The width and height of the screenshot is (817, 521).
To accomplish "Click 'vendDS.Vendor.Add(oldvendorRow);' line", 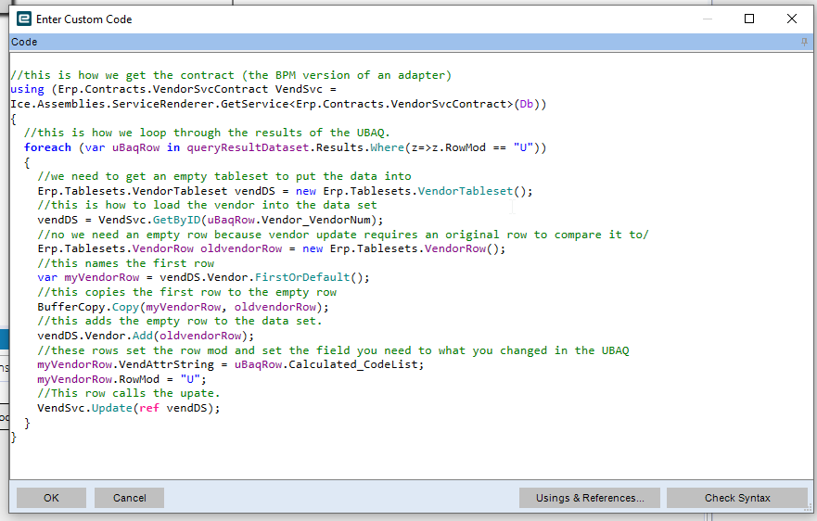I will click(146, 336).
